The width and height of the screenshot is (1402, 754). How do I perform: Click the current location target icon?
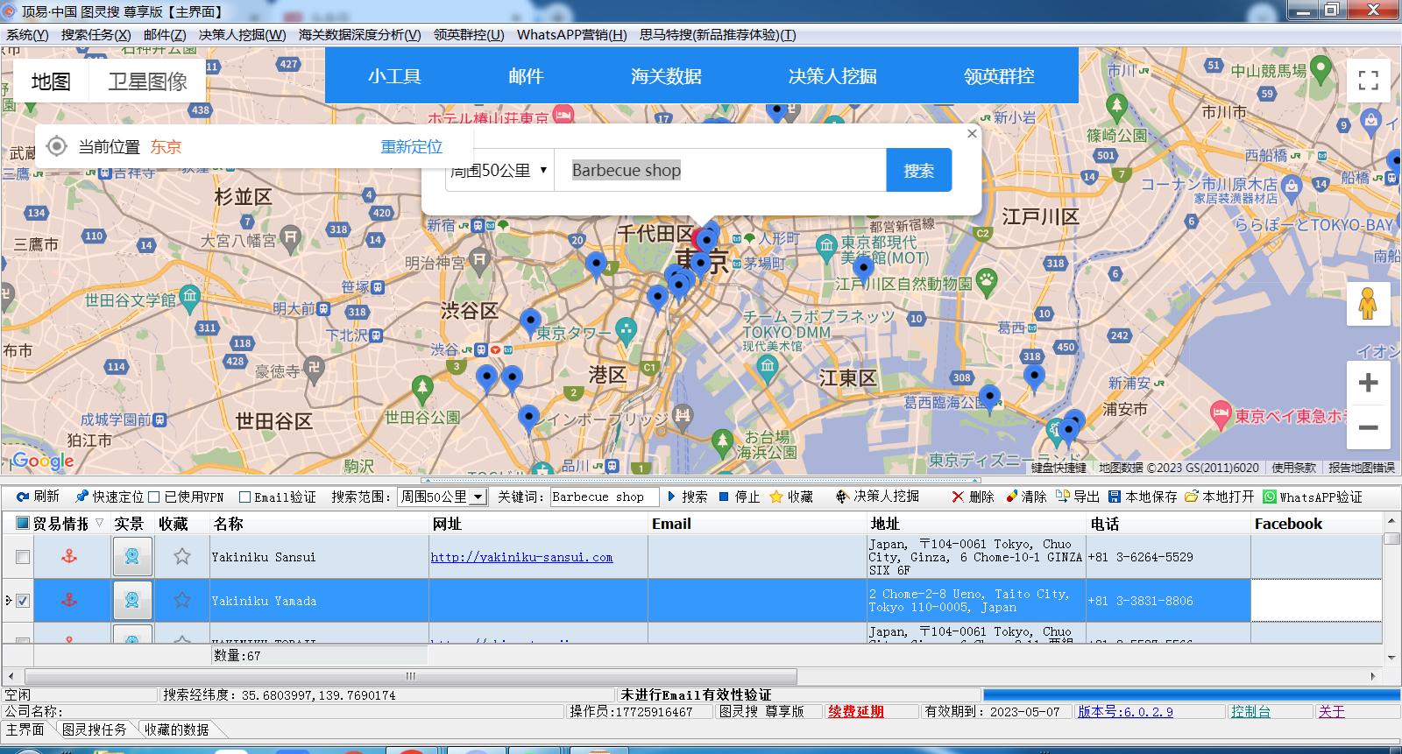point(56,146)
